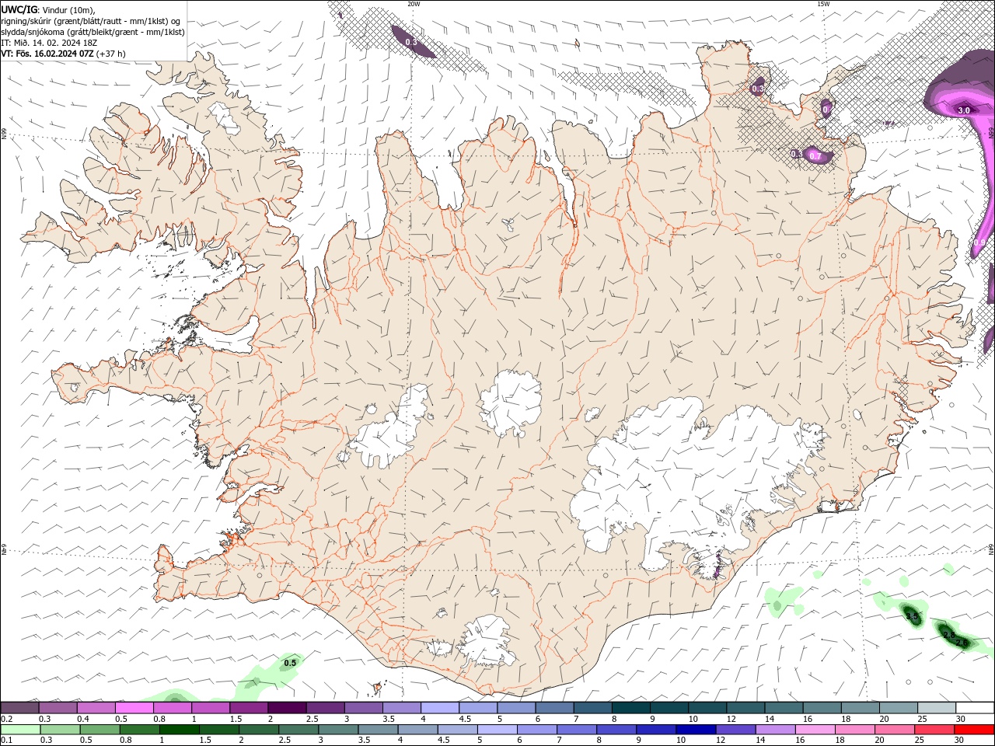Pick the grey-green 2.5 swatch in lower legend

pos(298,730)
